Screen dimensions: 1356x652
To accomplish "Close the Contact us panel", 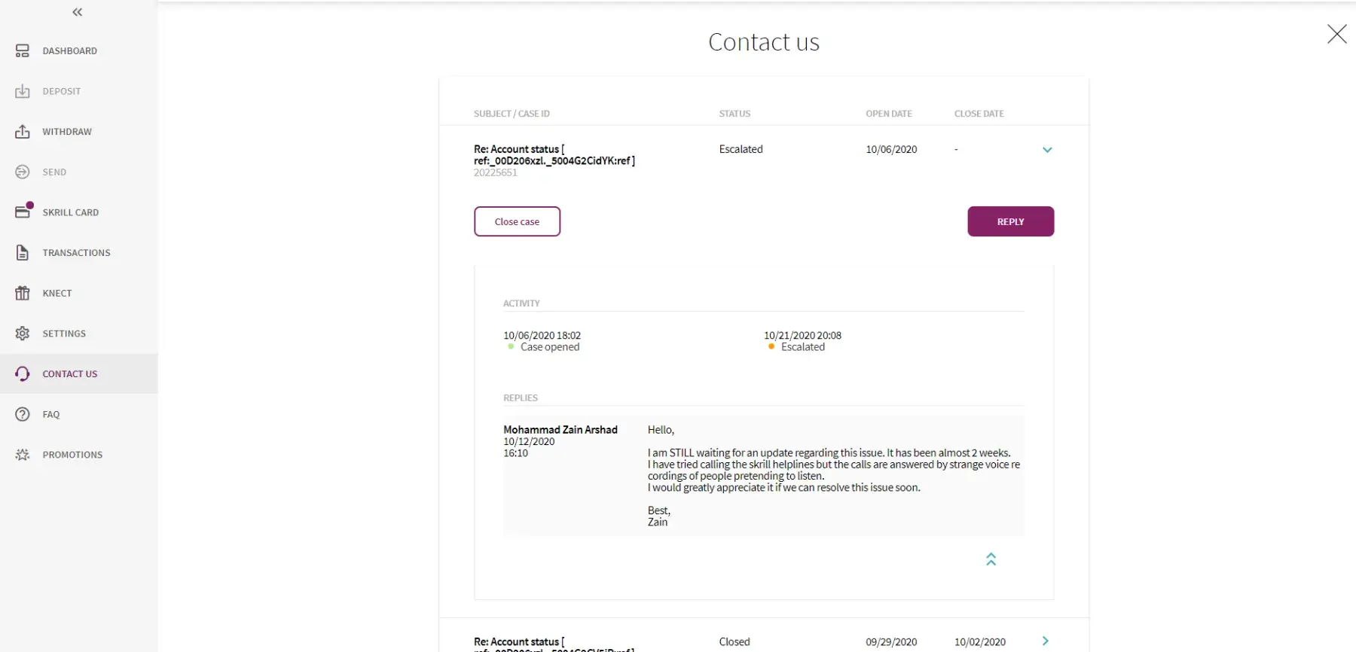I will pos(1336,34).
